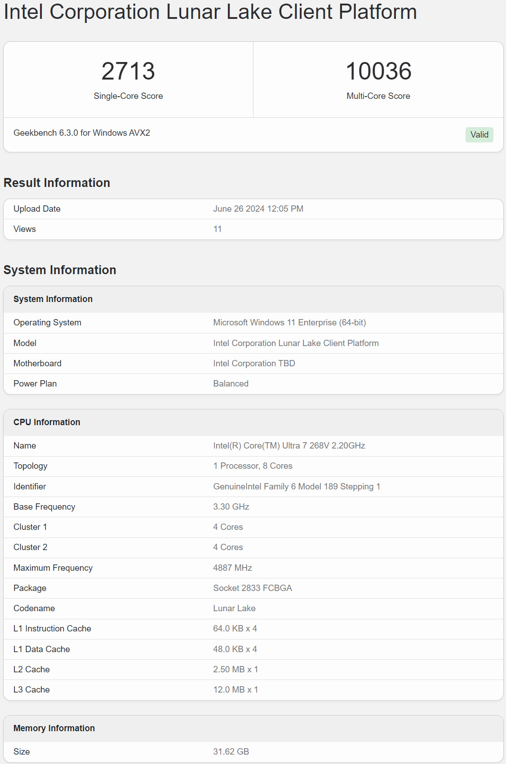Click the single-core score 2713
Image resolution: width=506 pixels, height=764 pixels.
pos(128,71)
